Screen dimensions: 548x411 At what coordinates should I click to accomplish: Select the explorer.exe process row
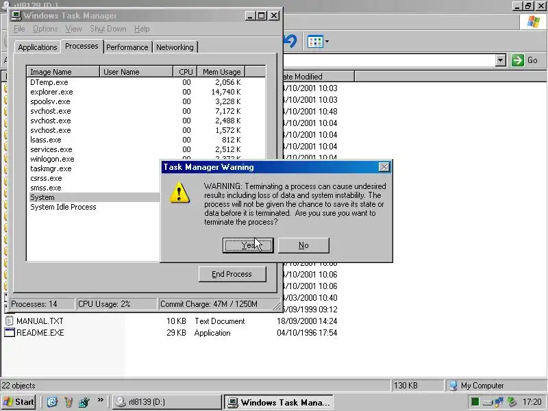pos(146,92)
